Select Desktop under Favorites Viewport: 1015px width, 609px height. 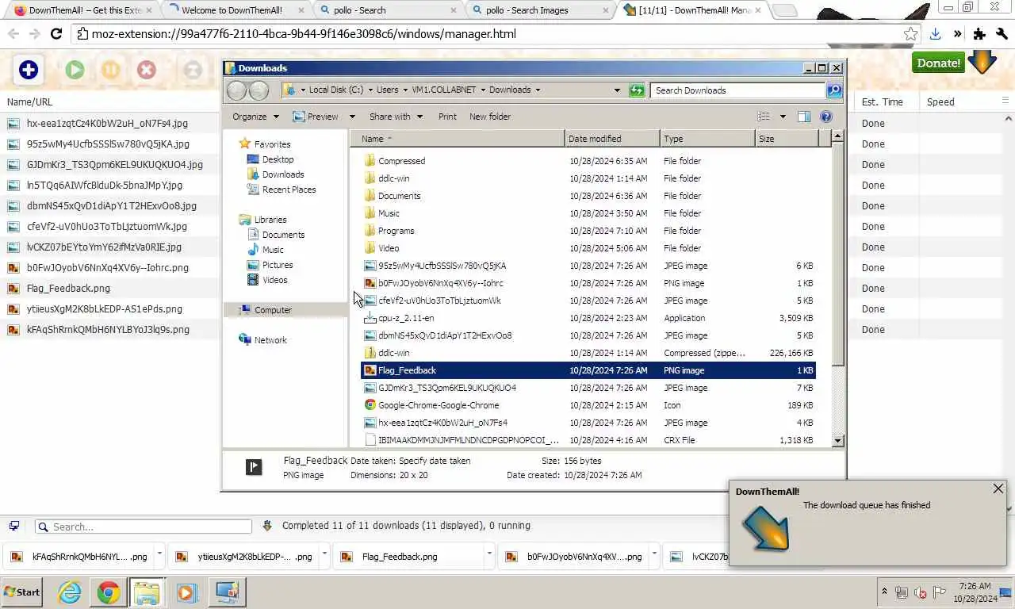click(278, 159)
